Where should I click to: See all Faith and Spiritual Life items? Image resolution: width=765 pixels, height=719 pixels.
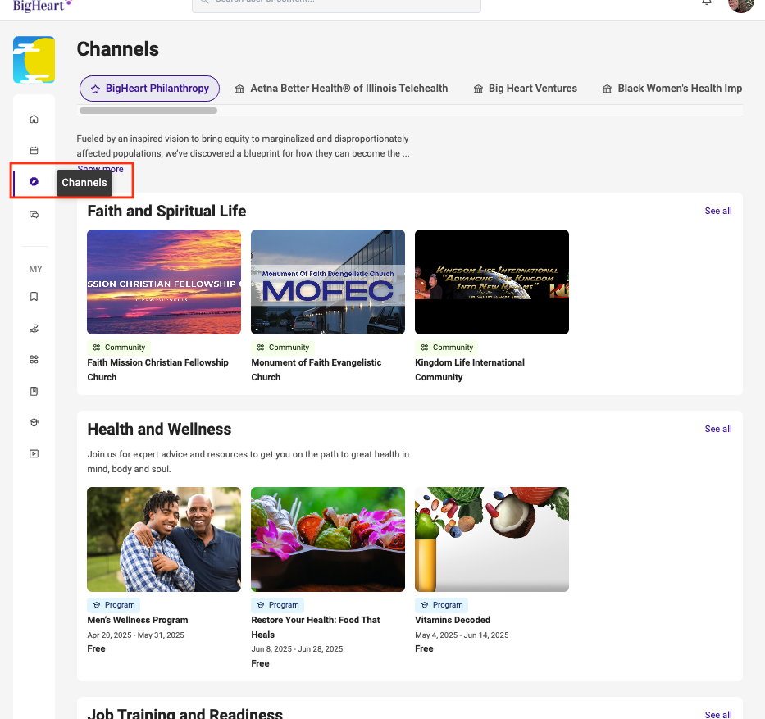coord(718,211)
